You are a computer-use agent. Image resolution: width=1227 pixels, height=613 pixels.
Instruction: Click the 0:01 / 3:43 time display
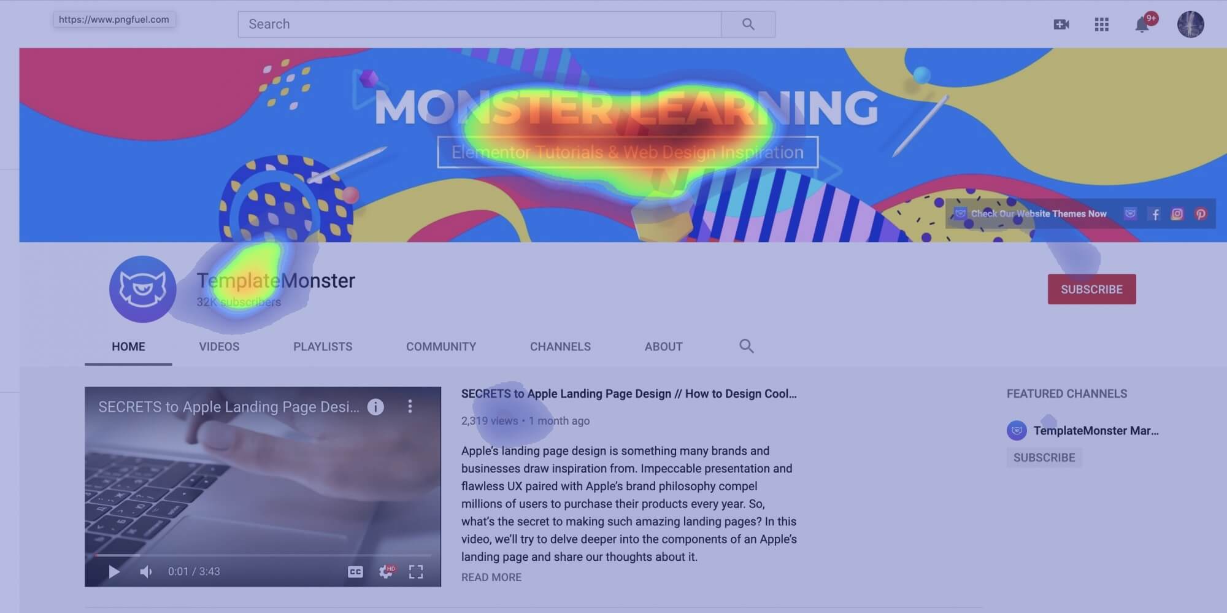pos(194,572)
